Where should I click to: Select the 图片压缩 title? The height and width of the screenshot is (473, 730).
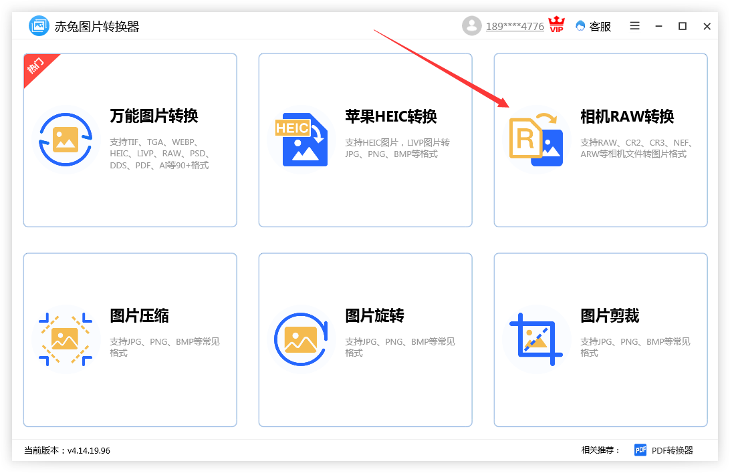point(139,315)
